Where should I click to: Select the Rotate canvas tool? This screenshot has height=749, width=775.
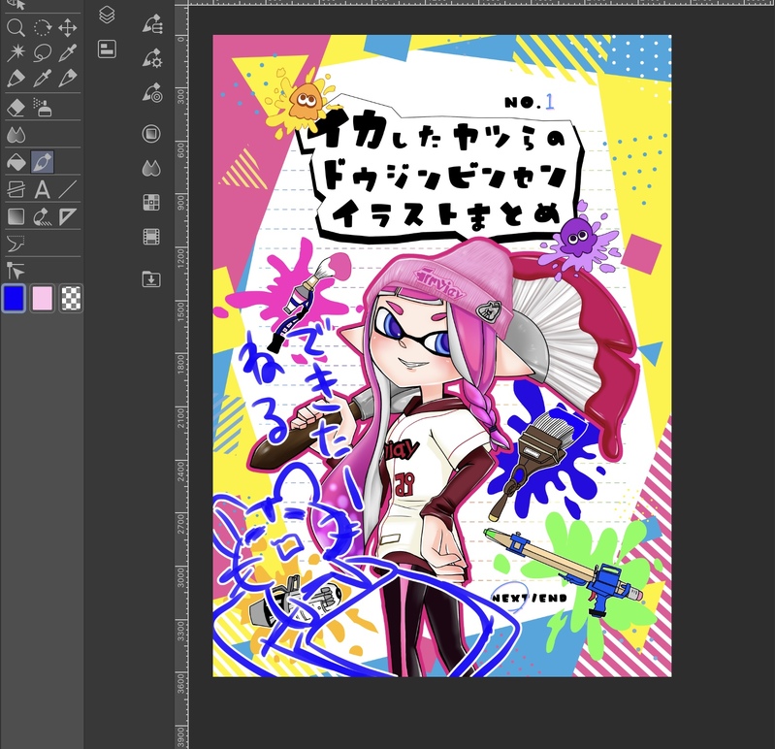click(42, 28)
